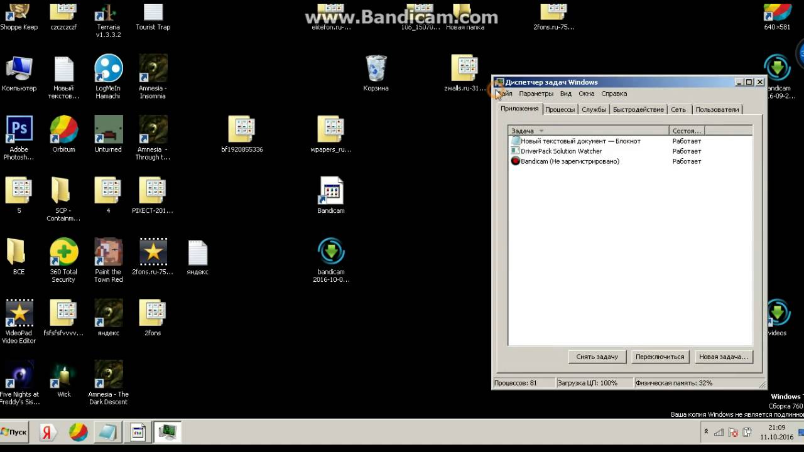Switch to the Процессы tab
This screenshot has width=804, height=452.
(560, 109)
